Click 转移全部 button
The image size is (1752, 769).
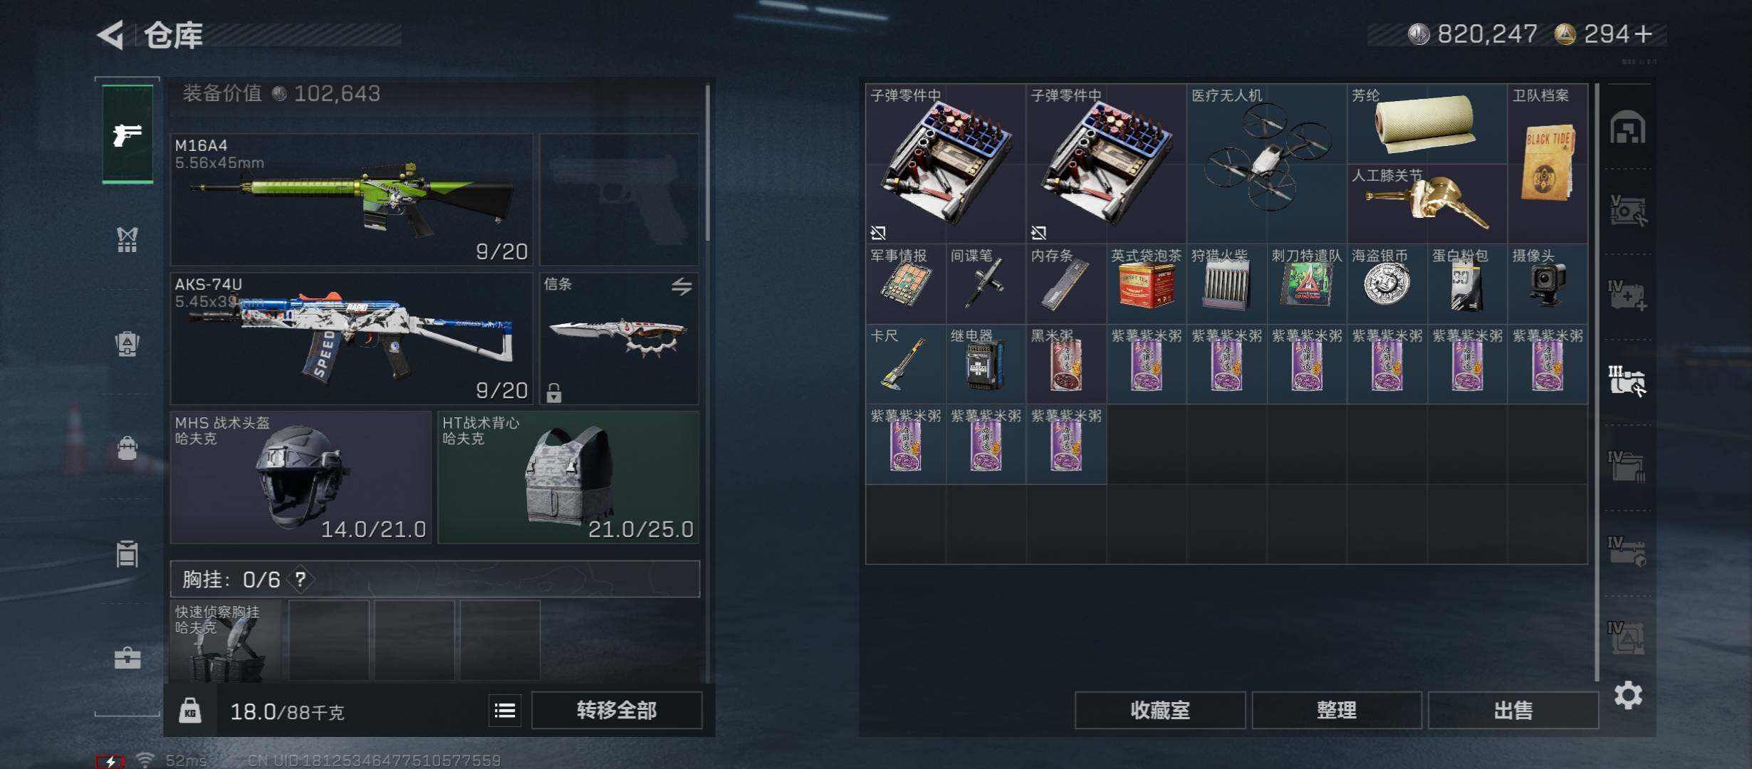(617, 711)
